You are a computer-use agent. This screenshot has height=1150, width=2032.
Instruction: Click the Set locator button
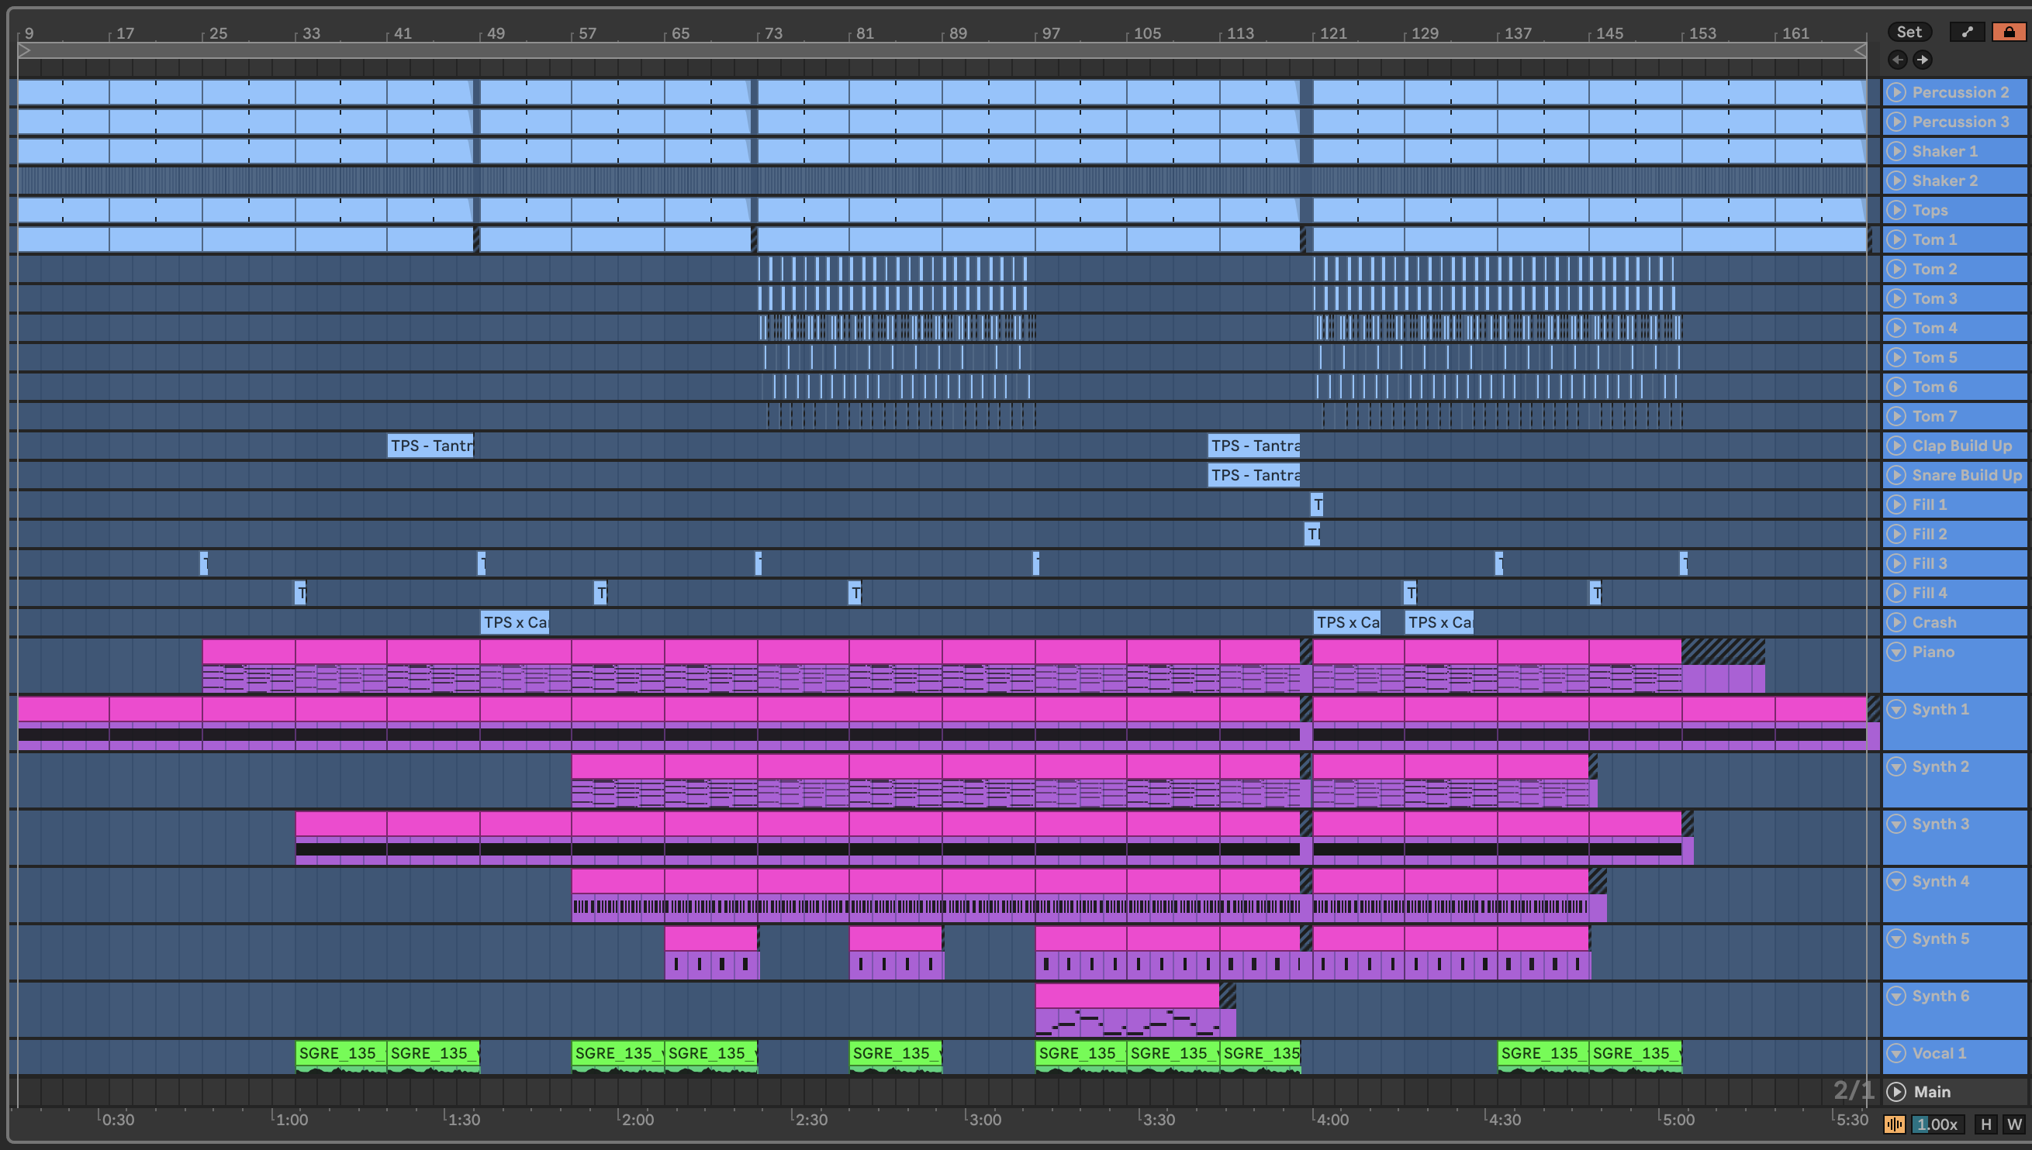click(1909, 32)
